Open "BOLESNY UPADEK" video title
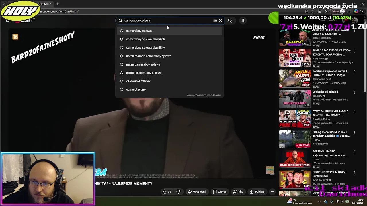The width and height of the screenshot is (367, 206). point(330,153)
